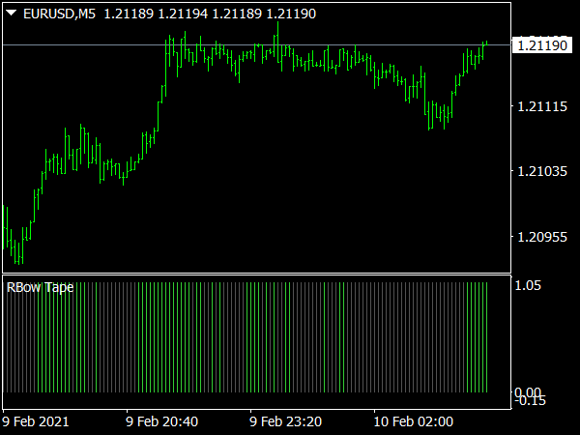Click the 1.05 indicator scale value
The image size is (580, 435).
tap(528, 285)
